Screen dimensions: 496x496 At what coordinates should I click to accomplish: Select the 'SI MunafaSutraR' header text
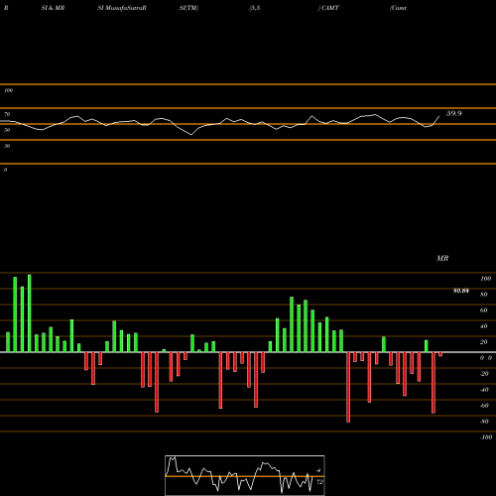(122, 8)
